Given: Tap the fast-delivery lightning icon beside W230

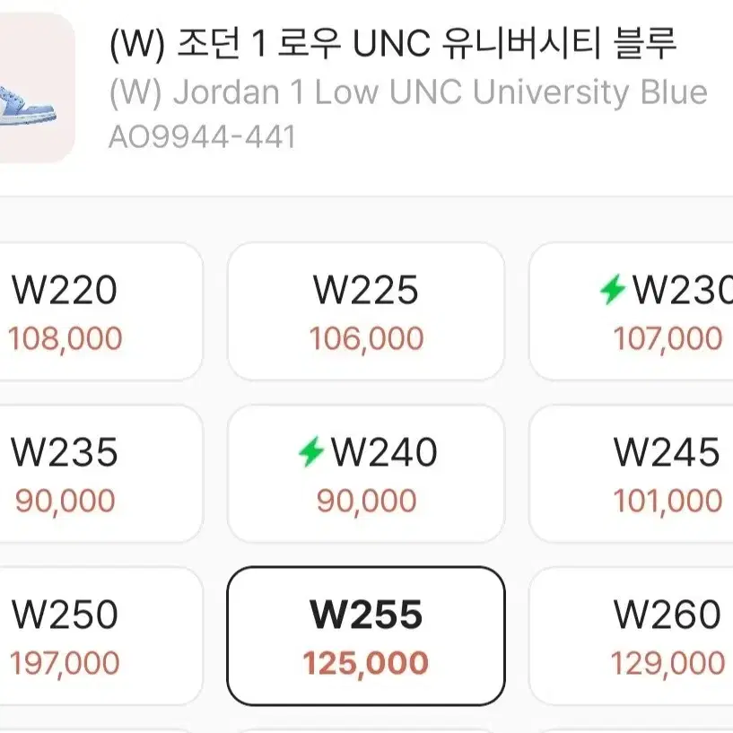Looking at the screenshot, I should click(613, 290).
